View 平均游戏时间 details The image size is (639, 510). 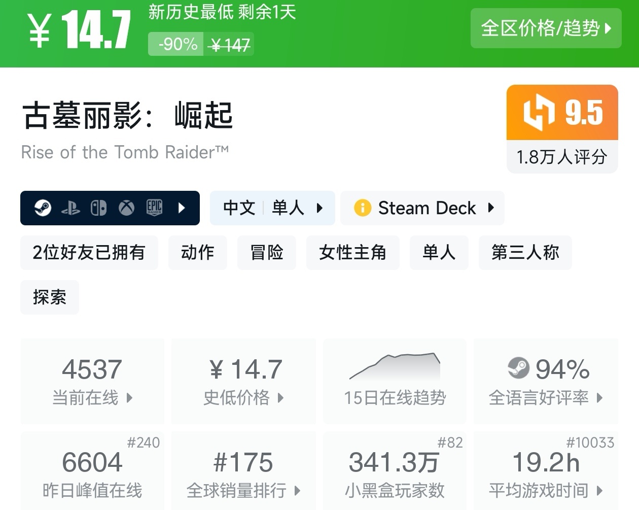click(x=546, y=473)
